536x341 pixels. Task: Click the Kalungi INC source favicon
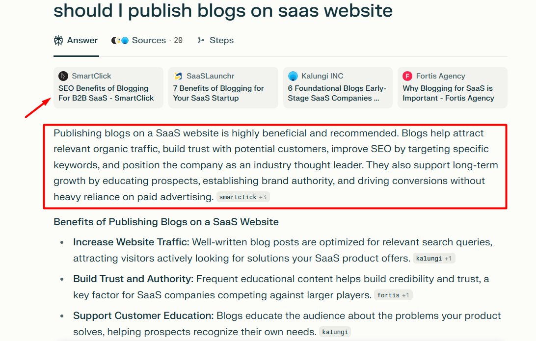pos(293,76)
